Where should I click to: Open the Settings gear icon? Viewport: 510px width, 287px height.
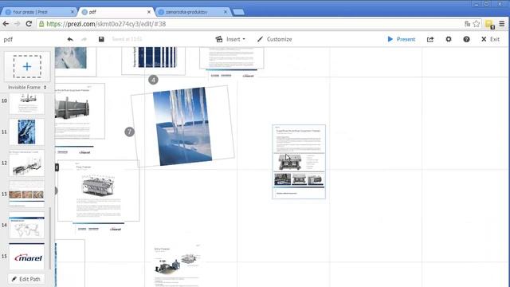449,39
